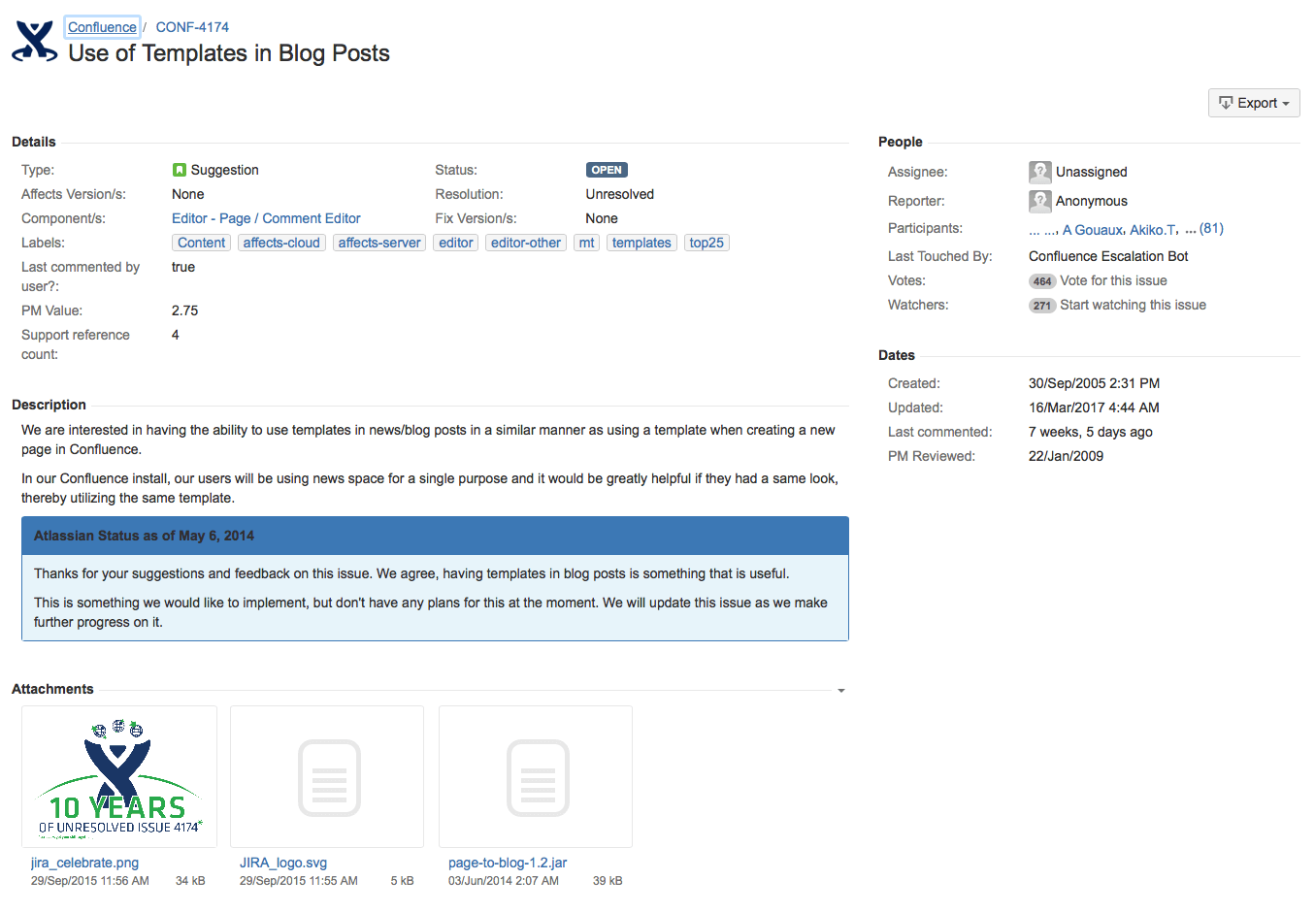The height and width of the screenshot is (913, 1315).
Task: Vote for this issue
Action: tap(1113, 280)
